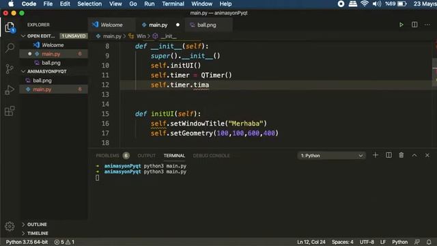The height and width of the screenshot is (246, 437).
Task: Show the Output panel tab
Action: point(146,156)
